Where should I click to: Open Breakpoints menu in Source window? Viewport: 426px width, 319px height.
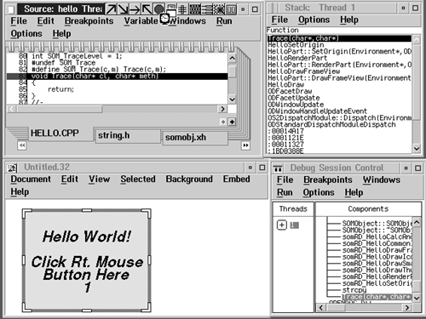pos(89,21)
